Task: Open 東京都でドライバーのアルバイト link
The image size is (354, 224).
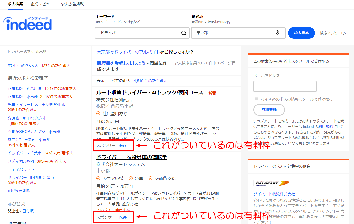Action: [x=129, y=52]
